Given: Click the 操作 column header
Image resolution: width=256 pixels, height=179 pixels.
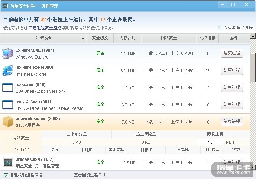Looking at the screenshot, I should pos(234,38).
